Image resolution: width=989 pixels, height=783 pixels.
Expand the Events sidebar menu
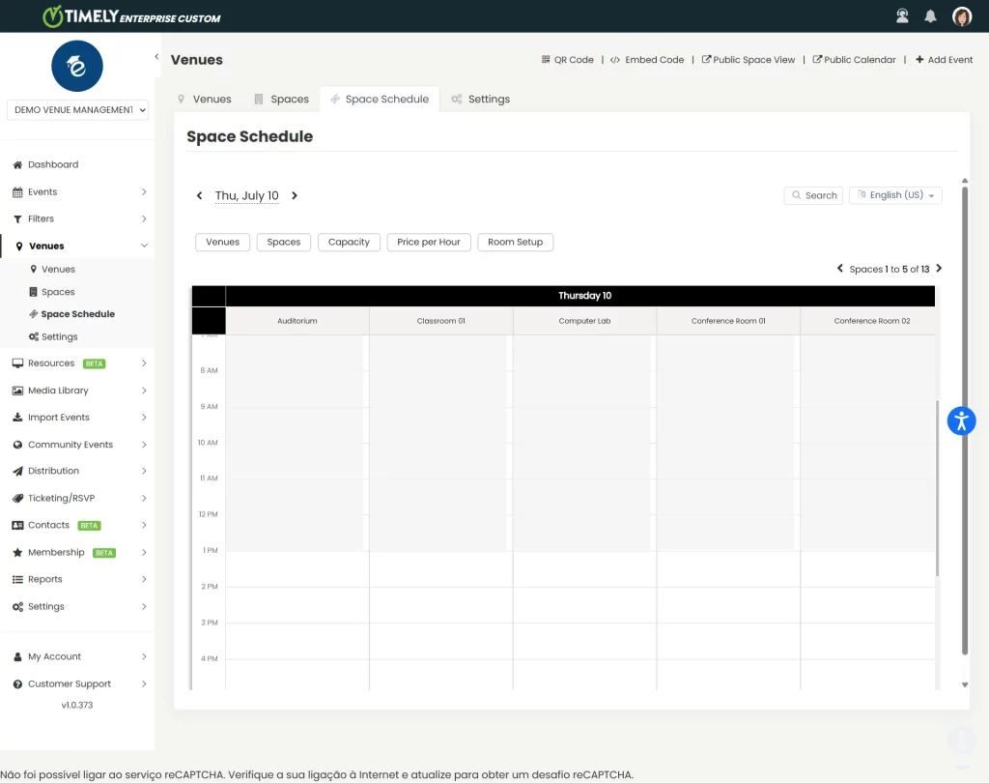click(x=77, y=191)
